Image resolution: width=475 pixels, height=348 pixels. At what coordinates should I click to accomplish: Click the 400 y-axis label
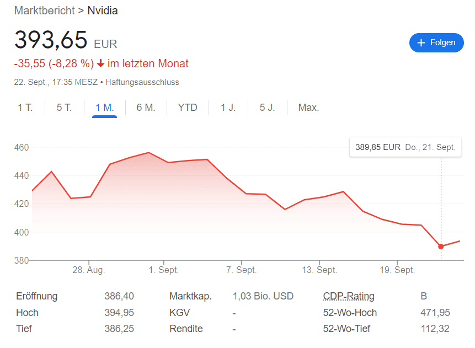[22, 232]
